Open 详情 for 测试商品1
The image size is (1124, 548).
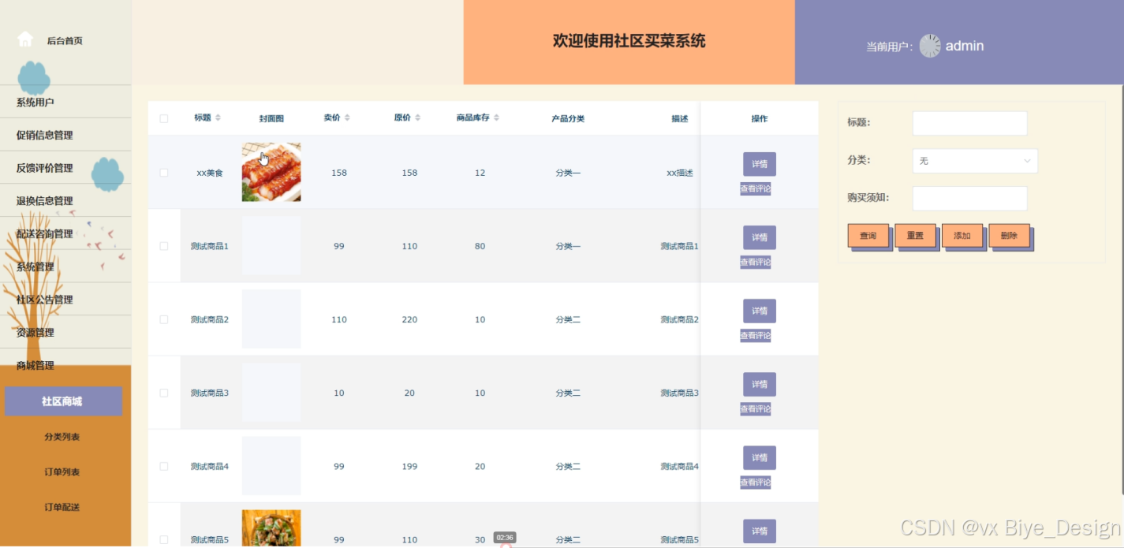point(760,237)
